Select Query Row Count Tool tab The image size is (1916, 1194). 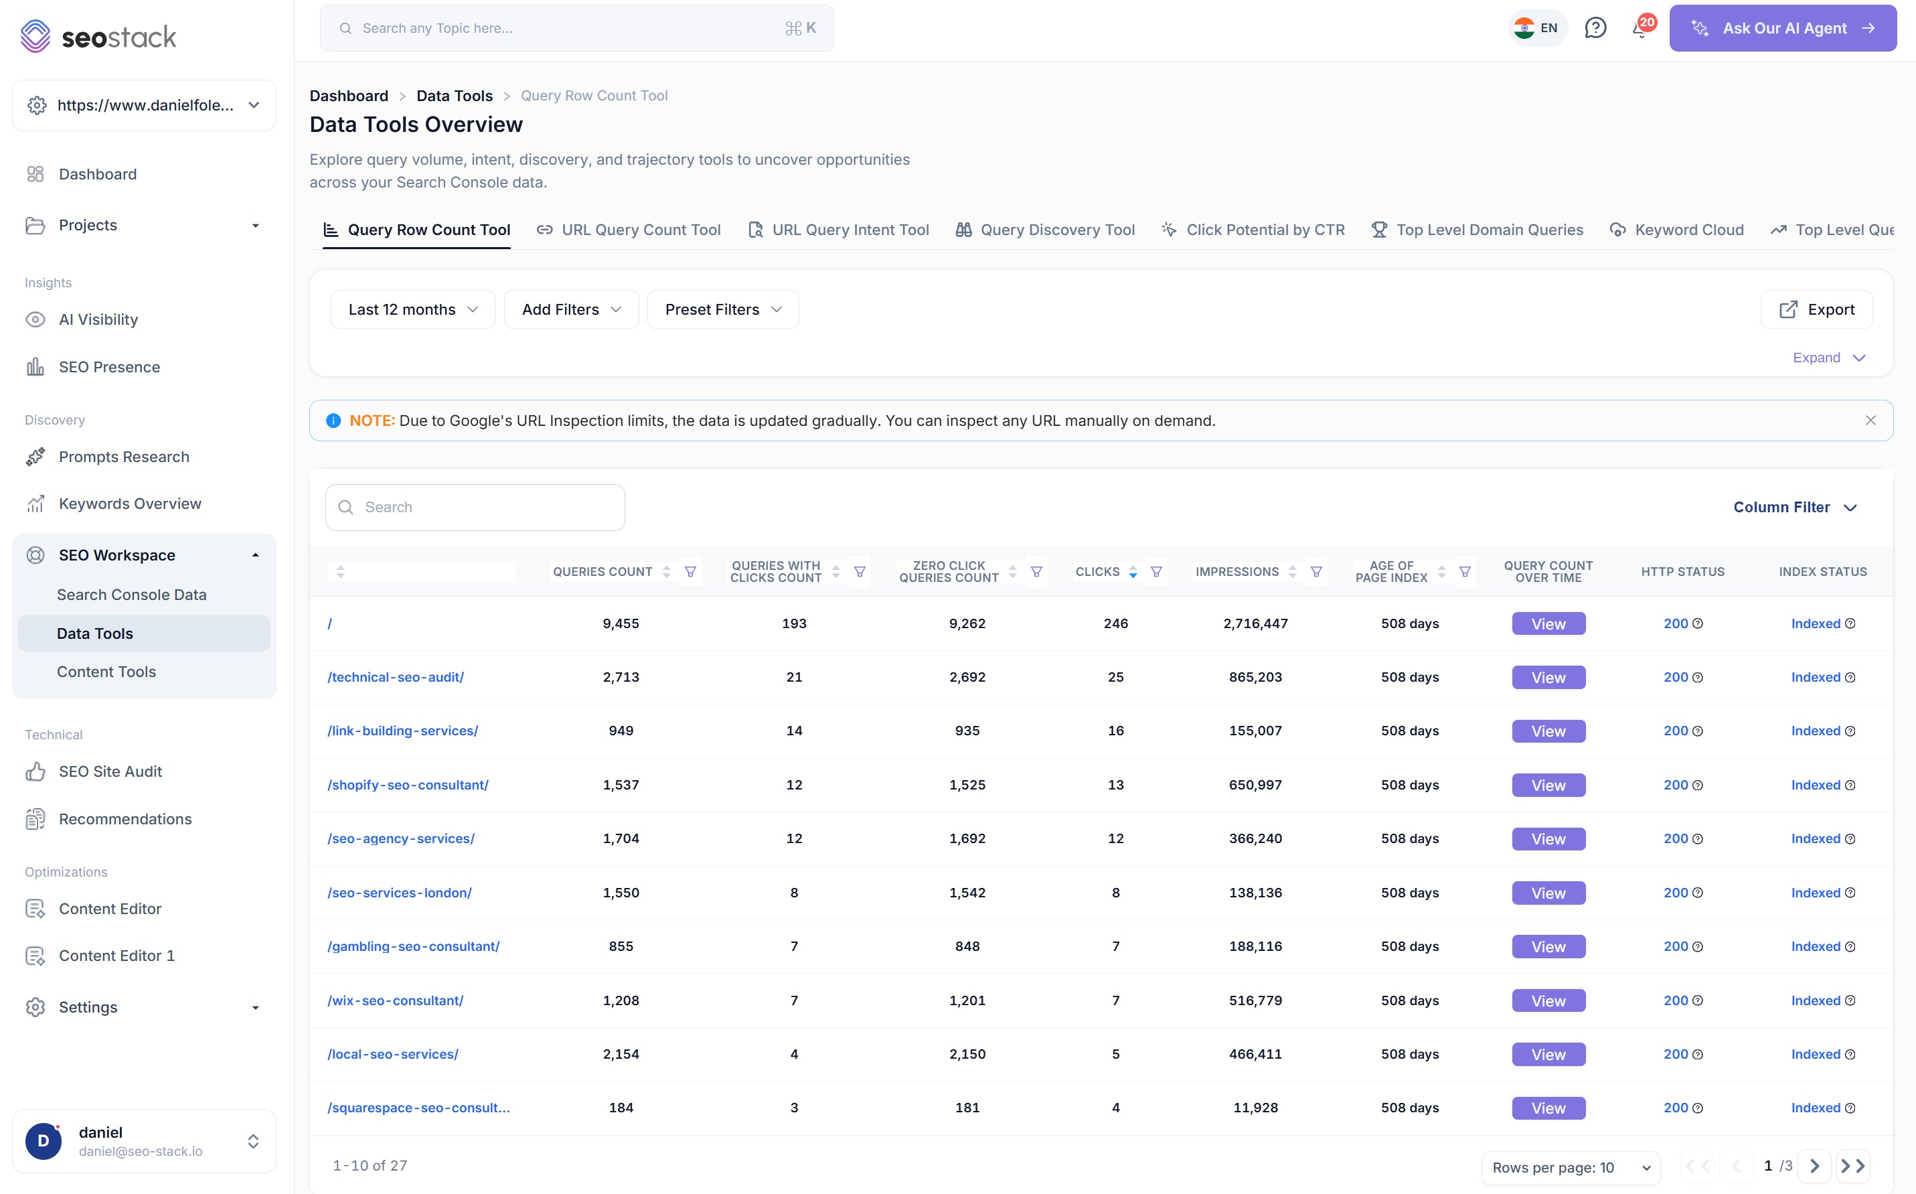pos(417,230)
